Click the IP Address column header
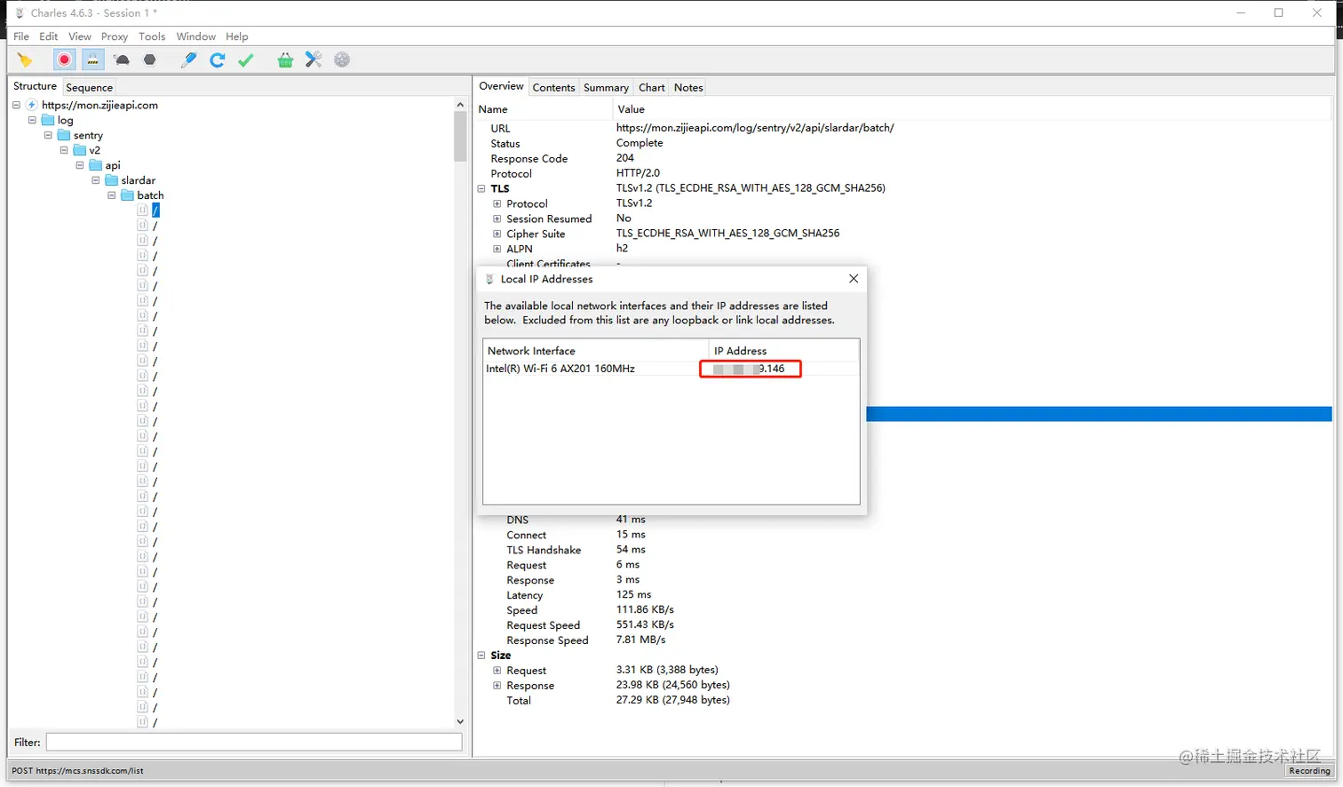The image size is (1343, 787). [x=784, y=351]
